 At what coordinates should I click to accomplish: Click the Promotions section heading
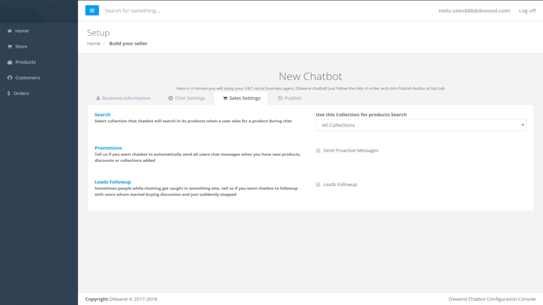click(x=108, y=148)
